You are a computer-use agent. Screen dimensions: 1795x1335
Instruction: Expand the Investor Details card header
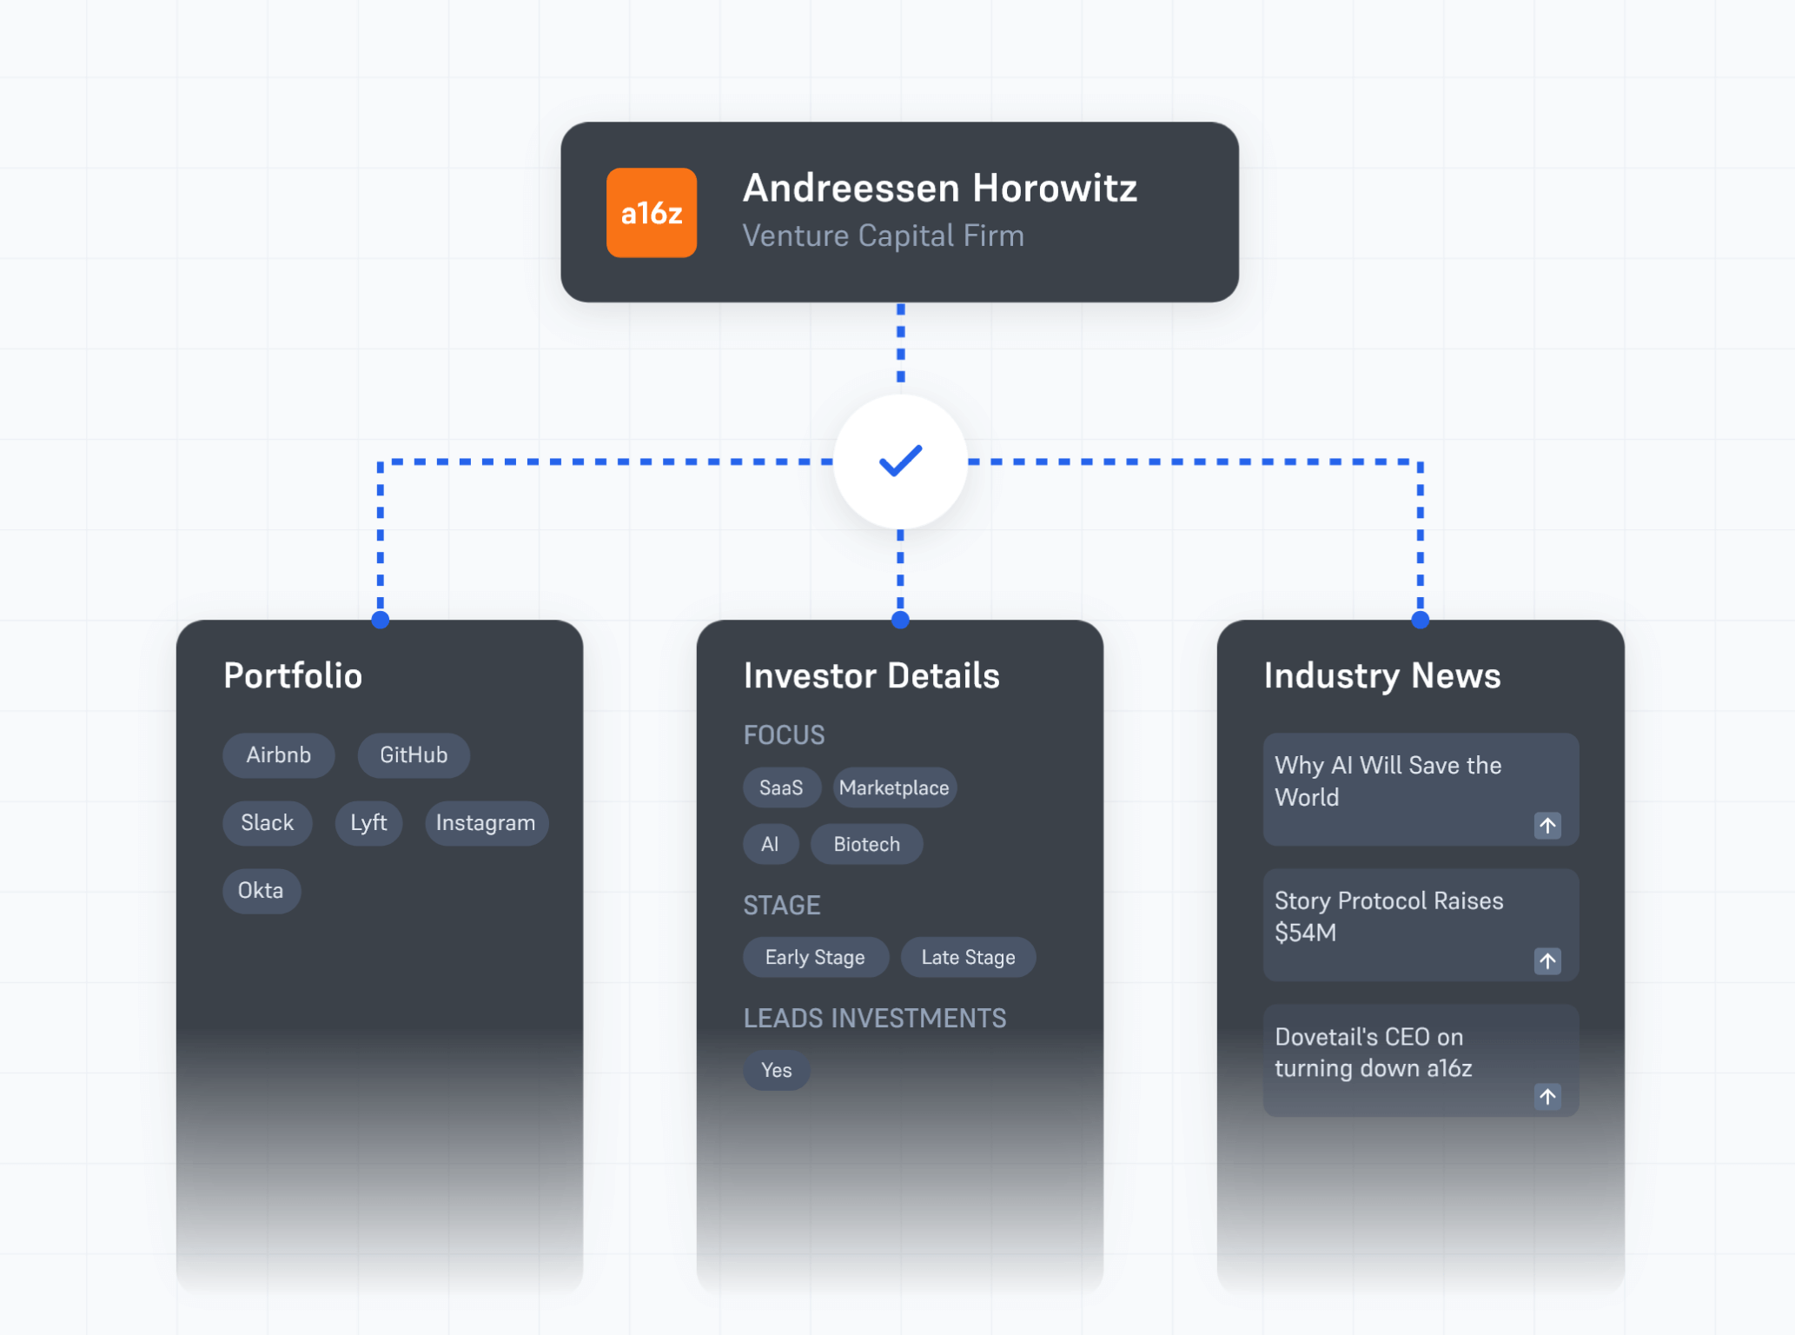point(872,675)
